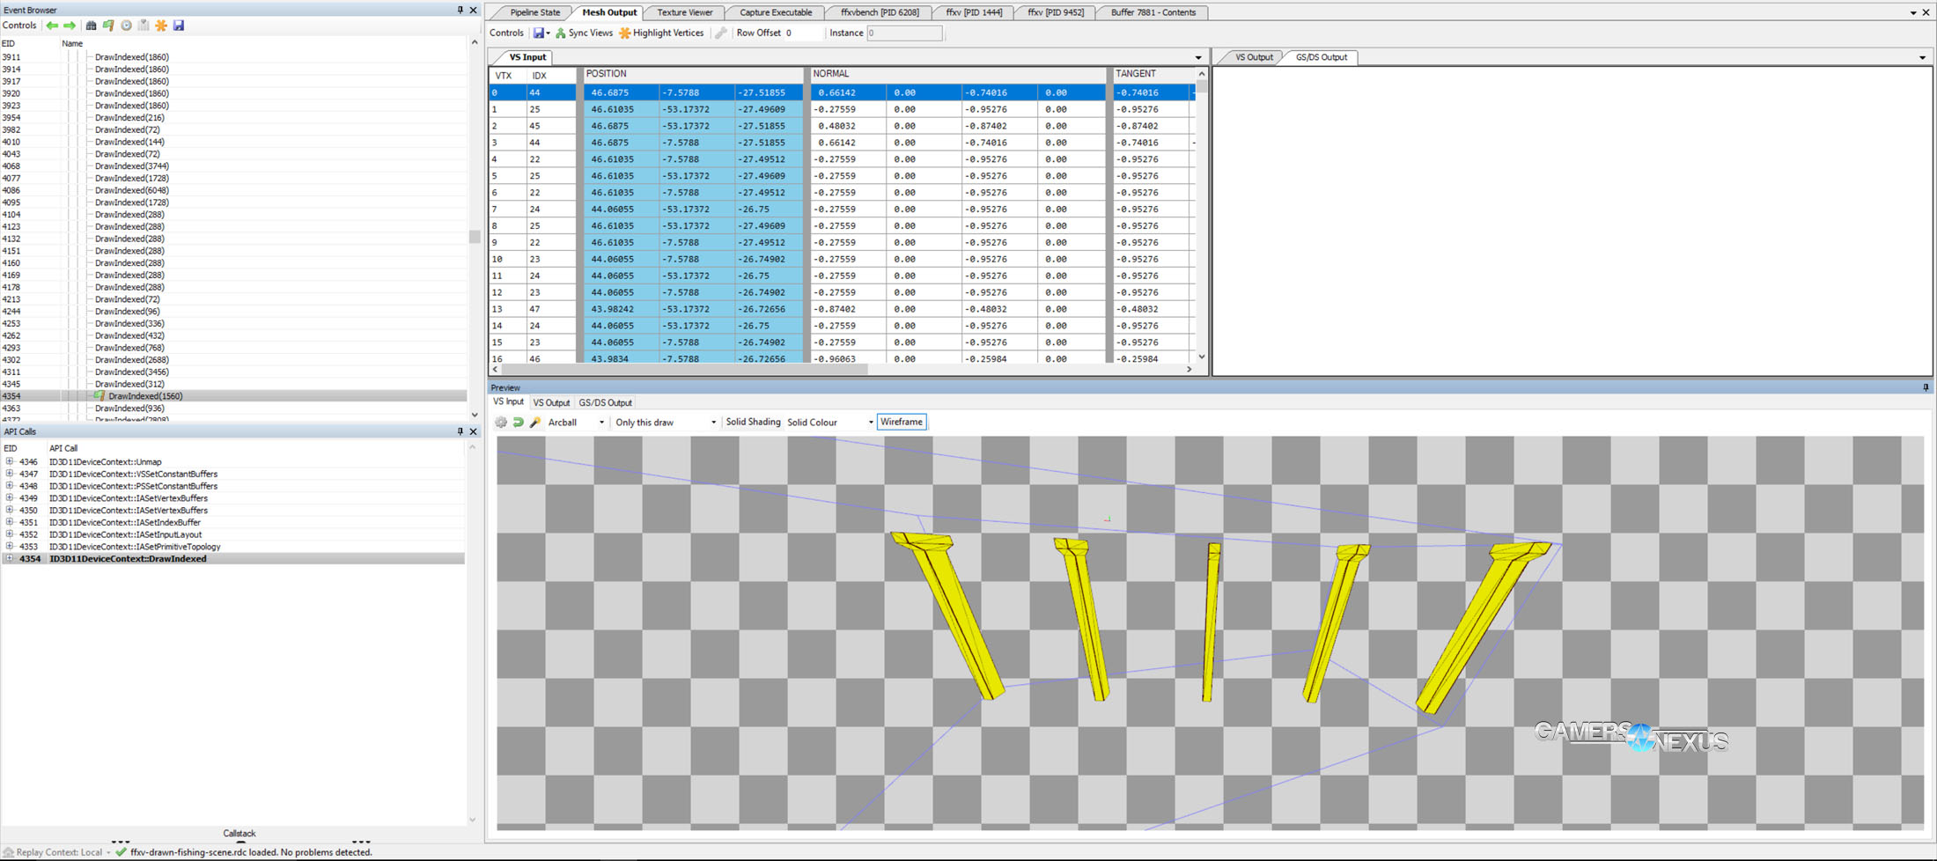Viewport: 1937px width, 861px height.
Task: Expand API call 4347 VSSetConstantBuffers
Action: coord(10,474)
